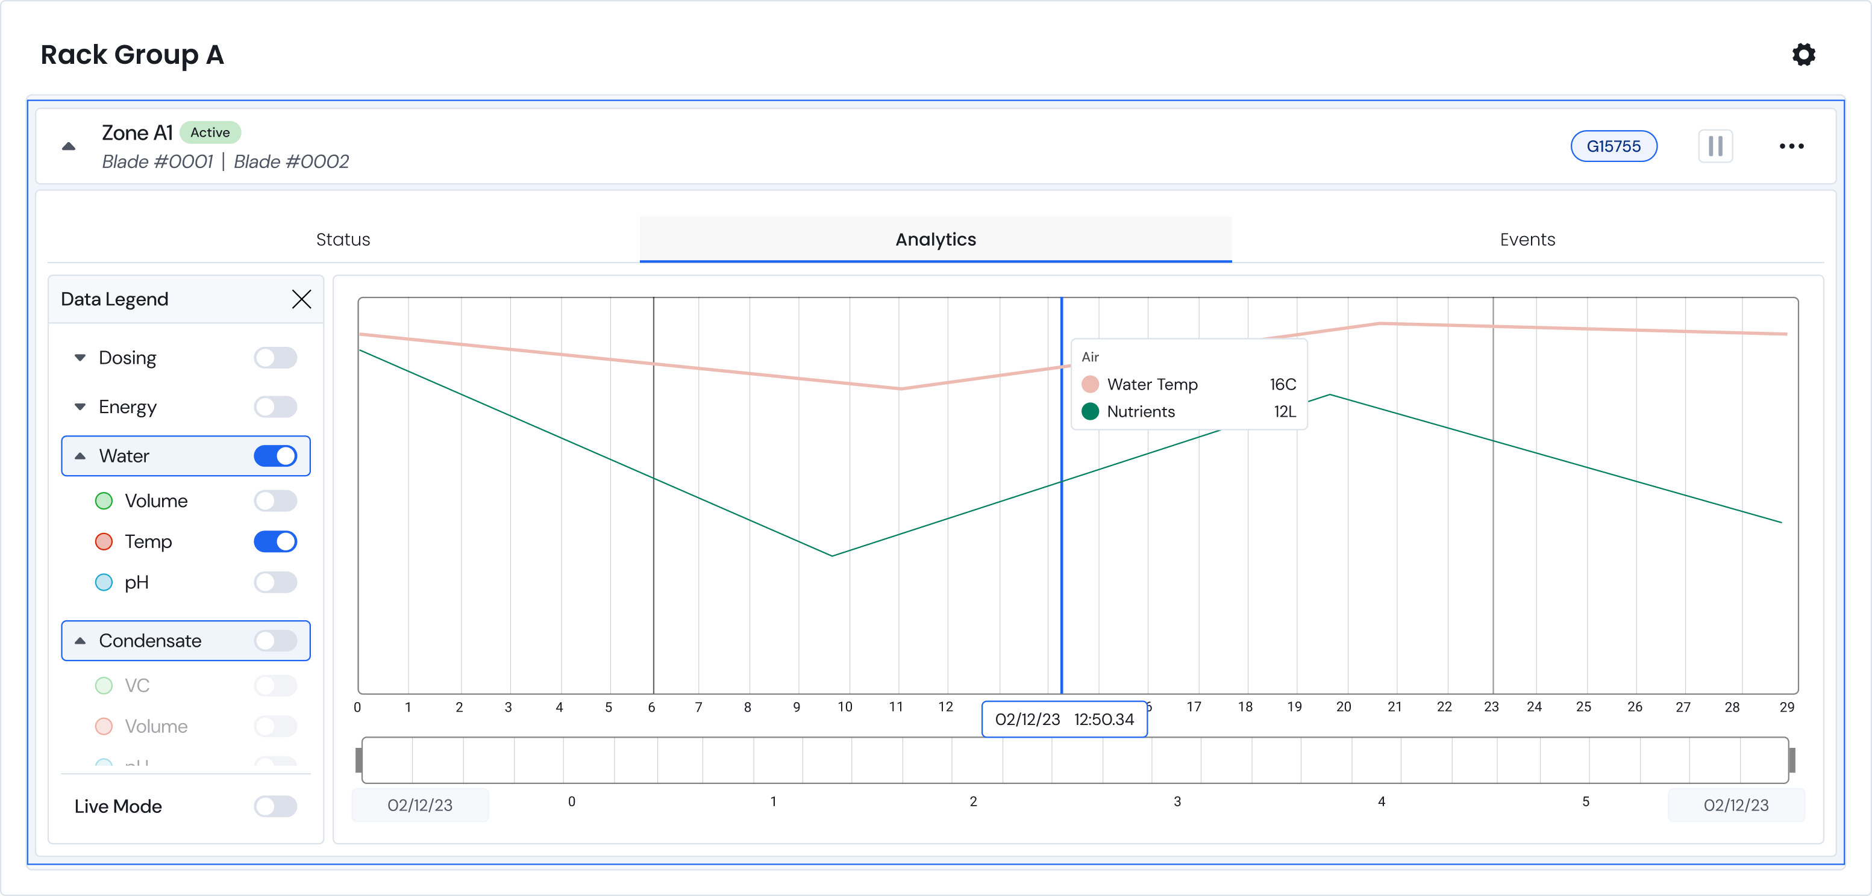The width and height of the screenshot is (1872, 896).
Task: Switch to the Status tab
Action: (x=343, y=240)
